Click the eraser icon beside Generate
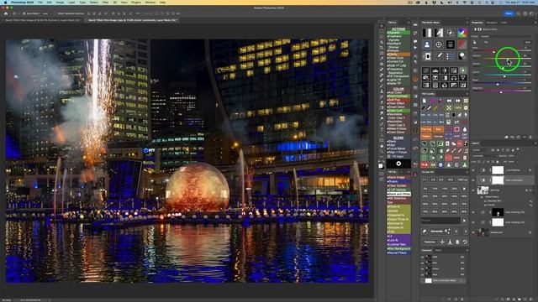This screenshot has height=302, width=538. [x=425, y=232]
